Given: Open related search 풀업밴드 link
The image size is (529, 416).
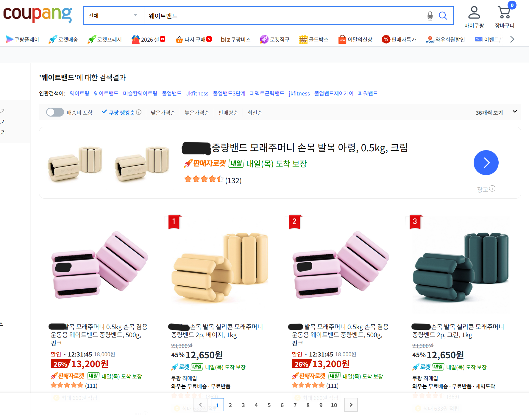Looking at the screenshot, I should point(171,93).
